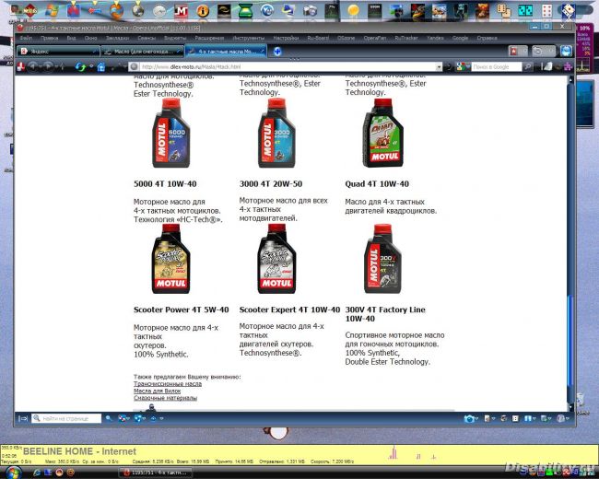Go to the home page via house icon

click(101, 67)
